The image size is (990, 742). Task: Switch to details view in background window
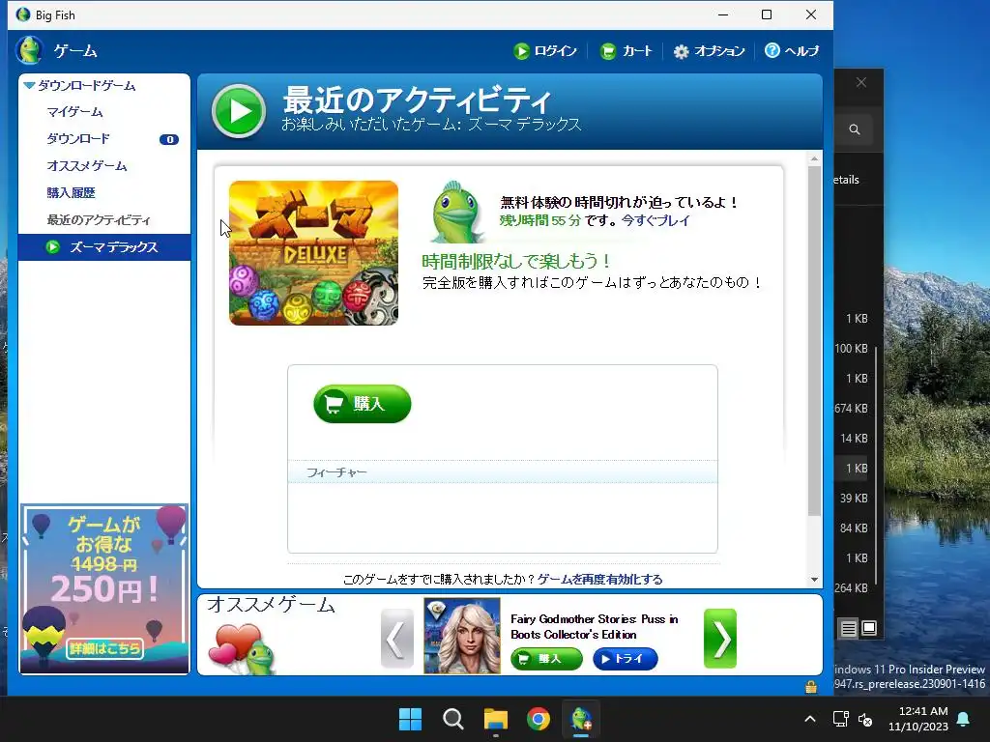pyautogui.click(x=849, y=628)
